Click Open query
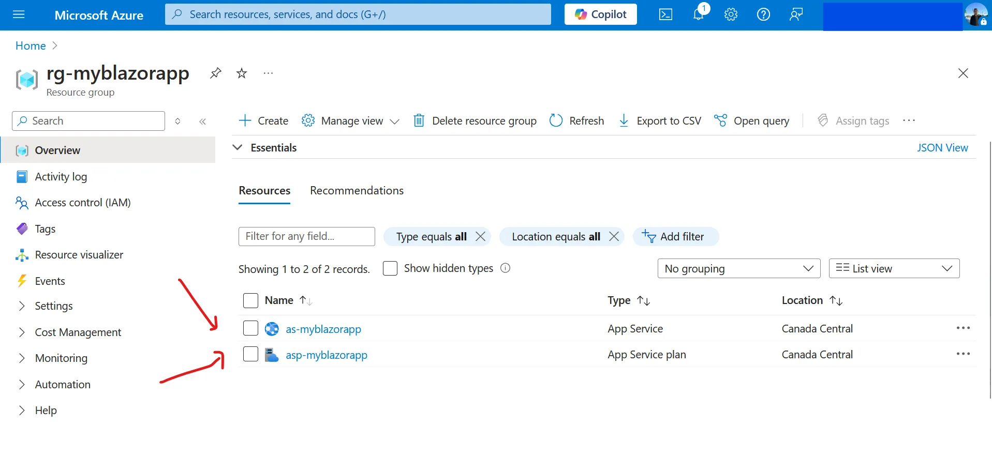Viewport: 992px width, 456px height. tap(751, 121)
